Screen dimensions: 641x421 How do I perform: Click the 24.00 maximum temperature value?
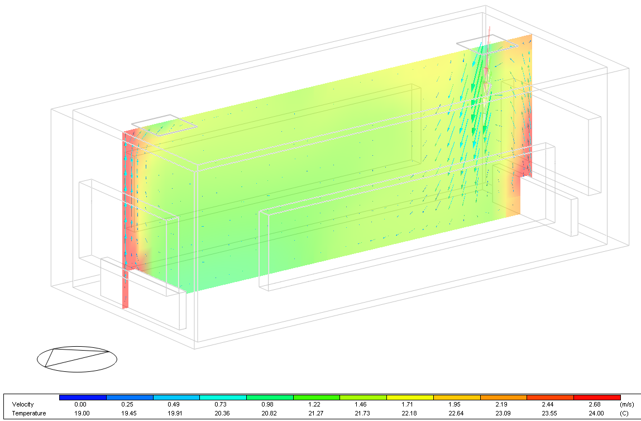coord(597,413)
